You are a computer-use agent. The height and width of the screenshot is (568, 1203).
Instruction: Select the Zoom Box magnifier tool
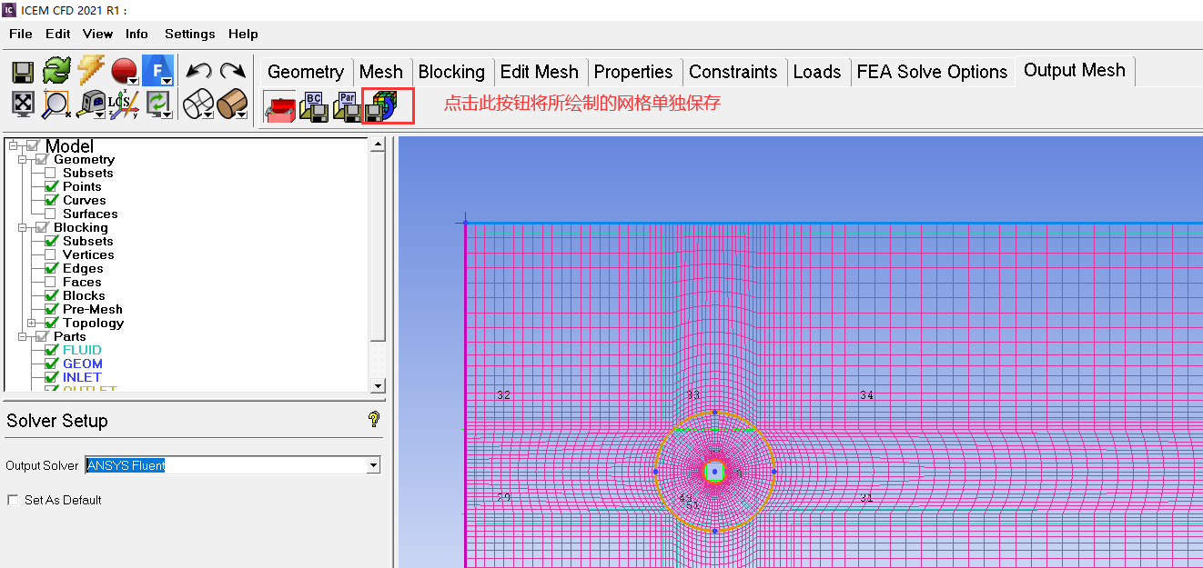56,104
